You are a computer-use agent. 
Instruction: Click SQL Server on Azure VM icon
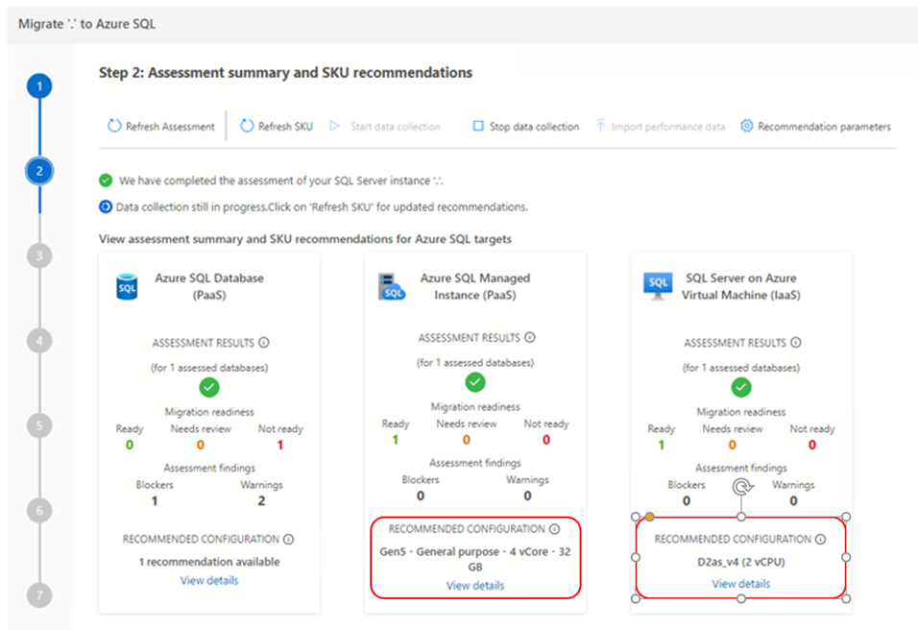pos(658,286)
